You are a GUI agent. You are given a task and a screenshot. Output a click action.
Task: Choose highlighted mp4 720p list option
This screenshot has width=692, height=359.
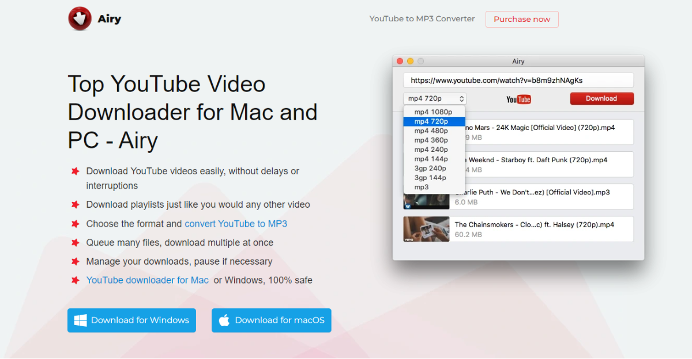(x=434, y=121)
